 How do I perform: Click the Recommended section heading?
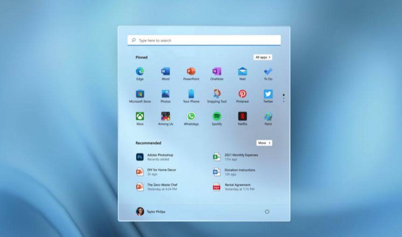click(148, 143)
